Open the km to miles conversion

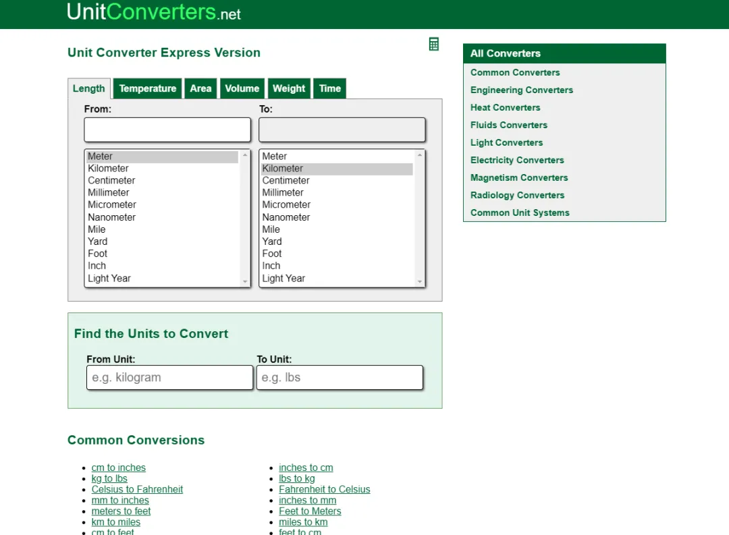pos(116,522)
